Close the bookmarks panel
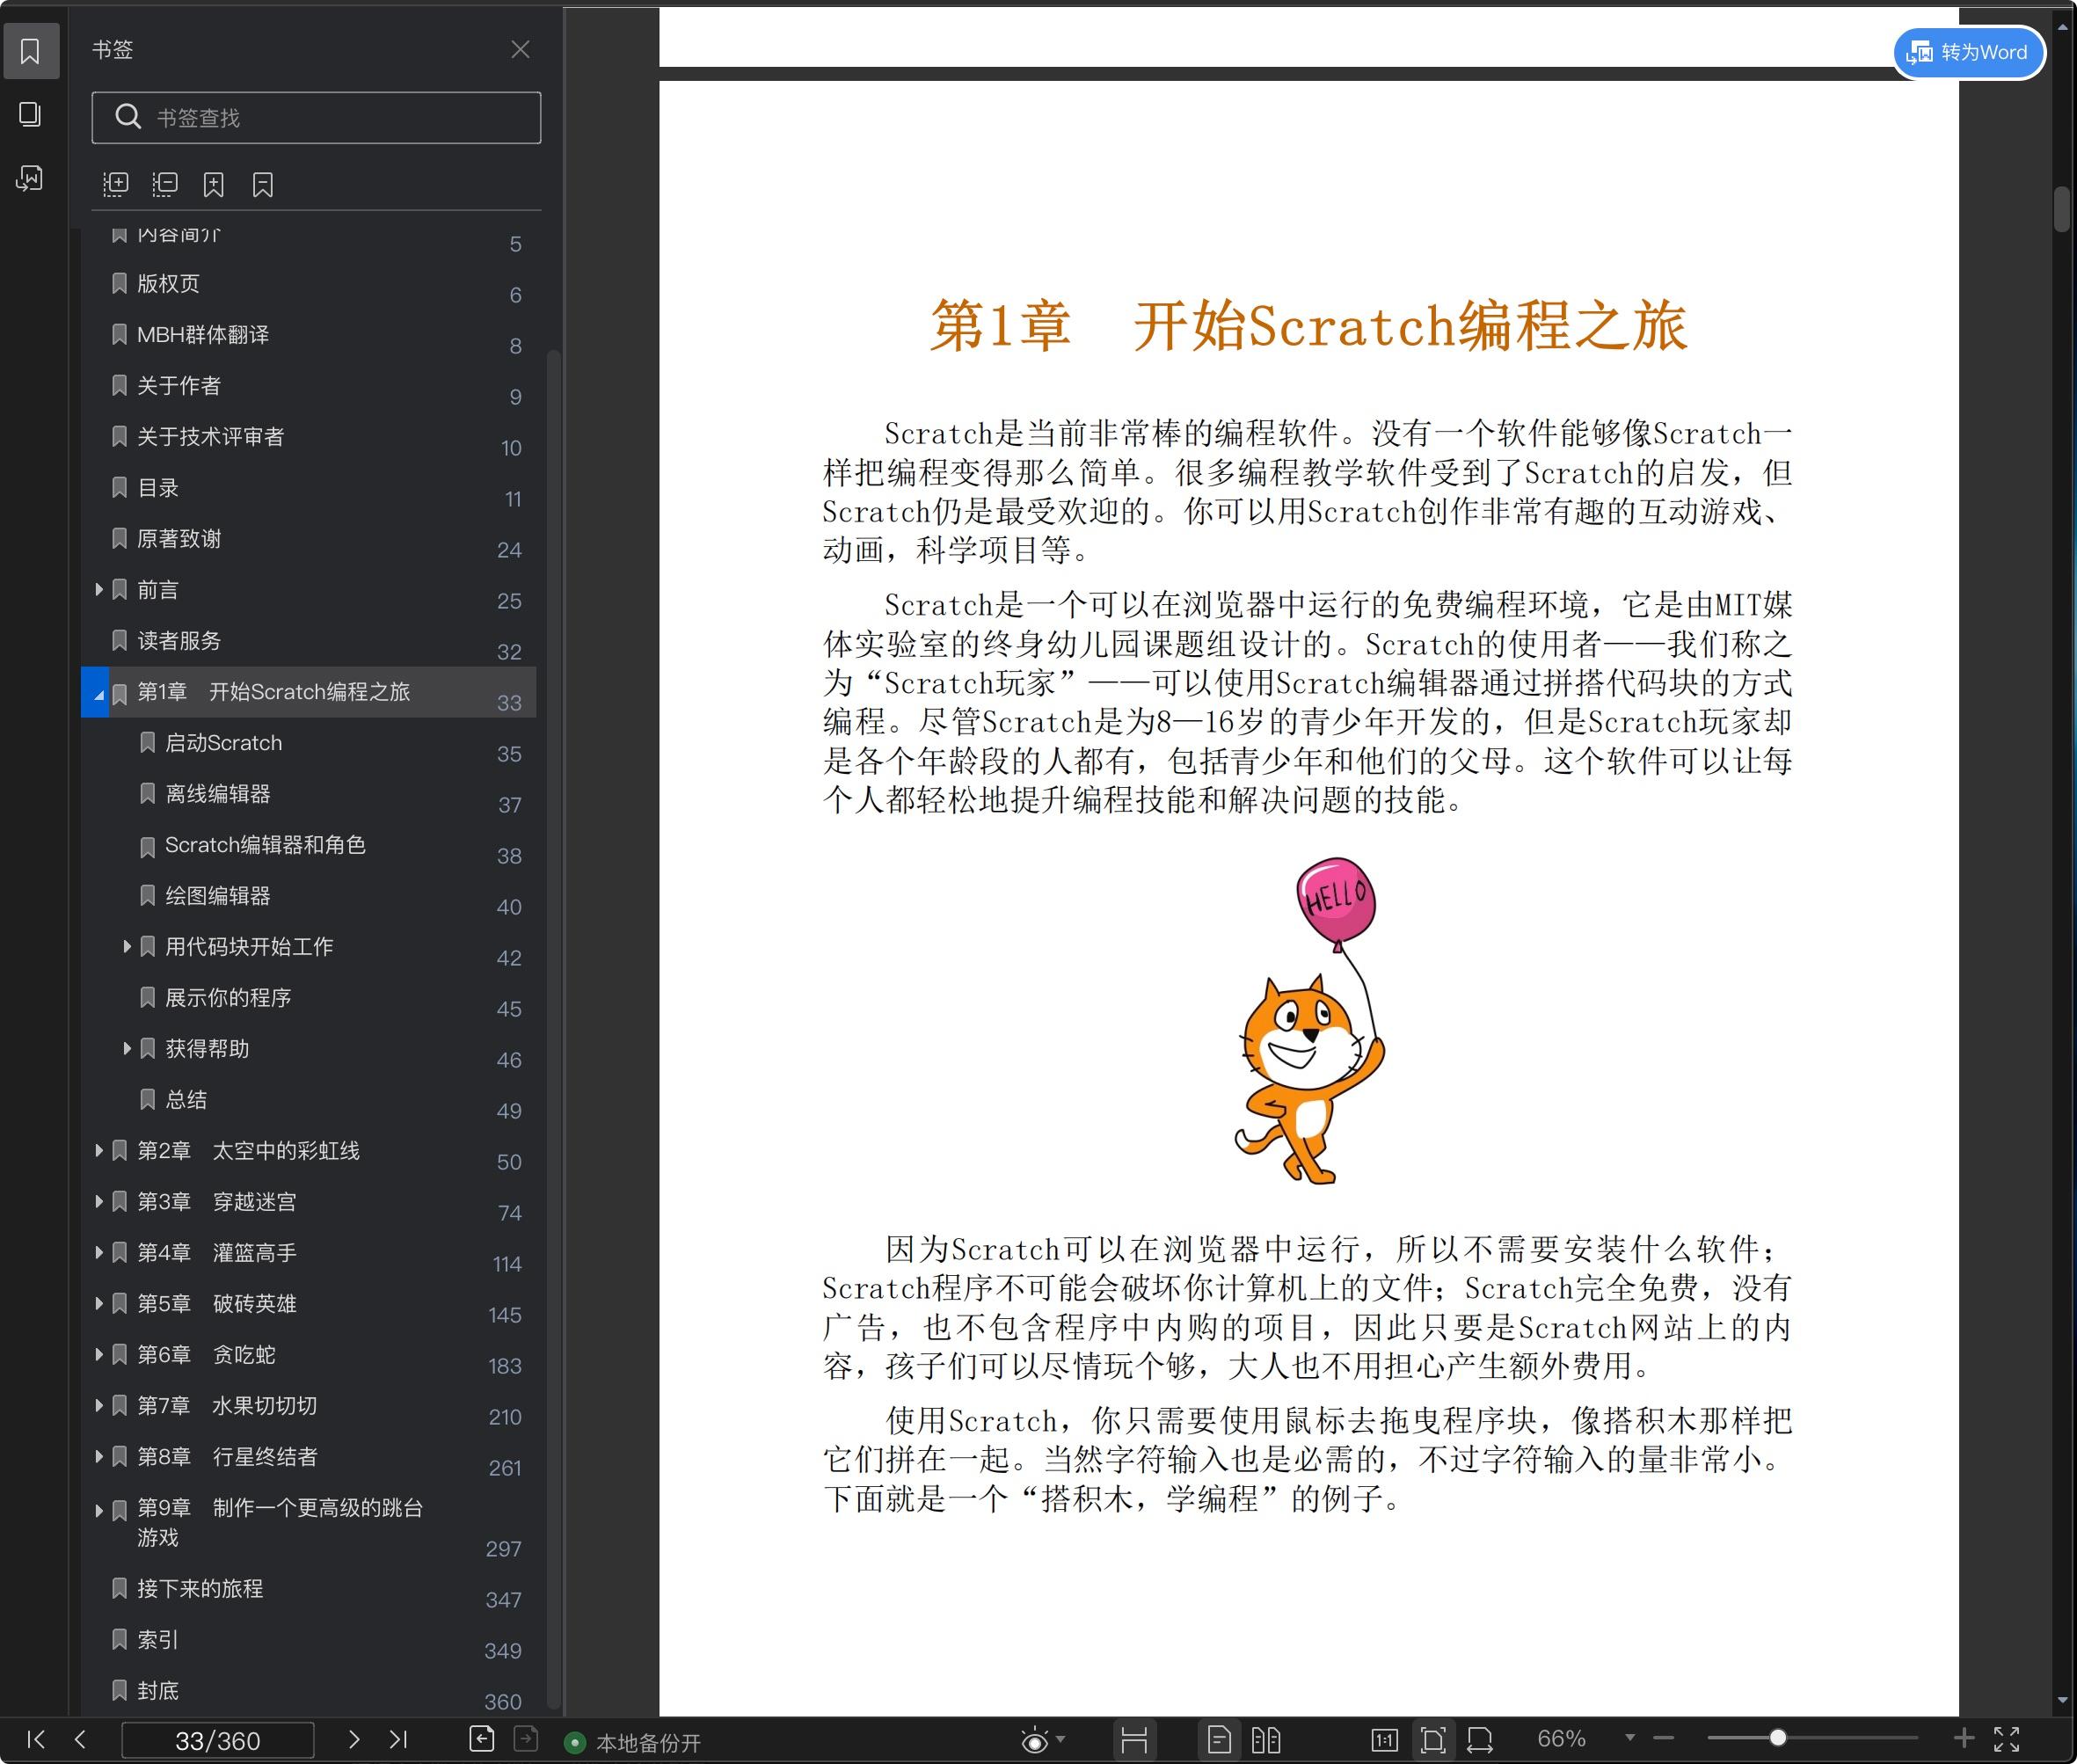 click(x=520, y=49)
